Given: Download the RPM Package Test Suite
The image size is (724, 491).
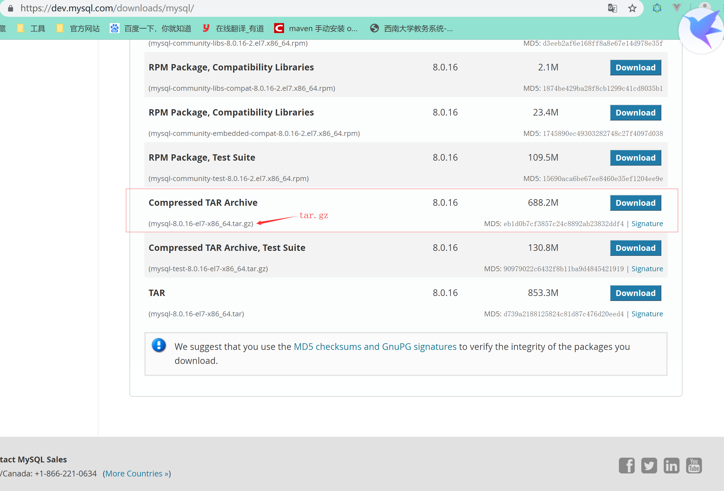Looking at the screenshot, I should point(635,158).
